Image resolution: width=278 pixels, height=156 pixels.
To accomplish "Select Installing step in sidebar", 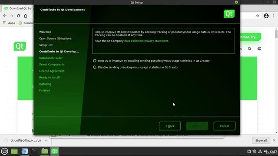I will (x=45, y=84).
